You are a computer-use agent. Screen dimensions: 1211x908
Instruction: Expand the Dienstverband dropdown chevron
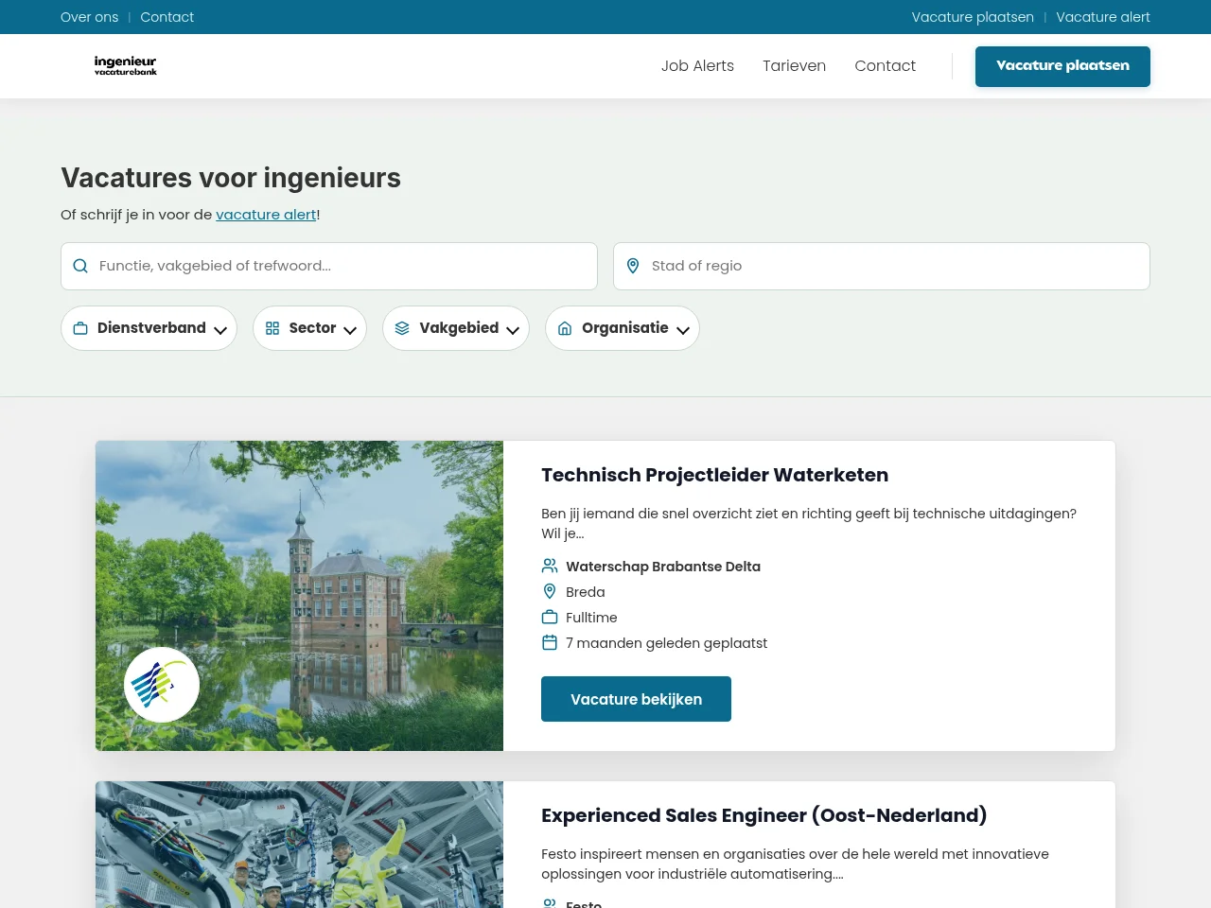220,330
